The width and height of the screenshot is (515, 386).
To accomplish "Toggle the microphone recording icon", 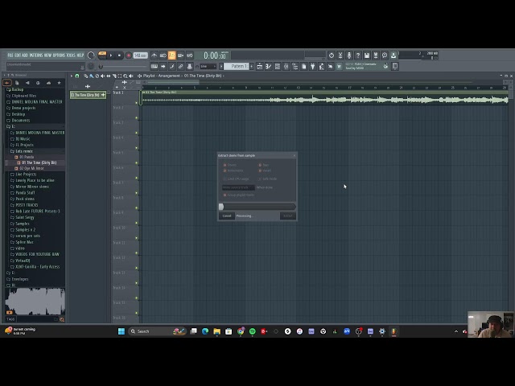I will 349,55.
